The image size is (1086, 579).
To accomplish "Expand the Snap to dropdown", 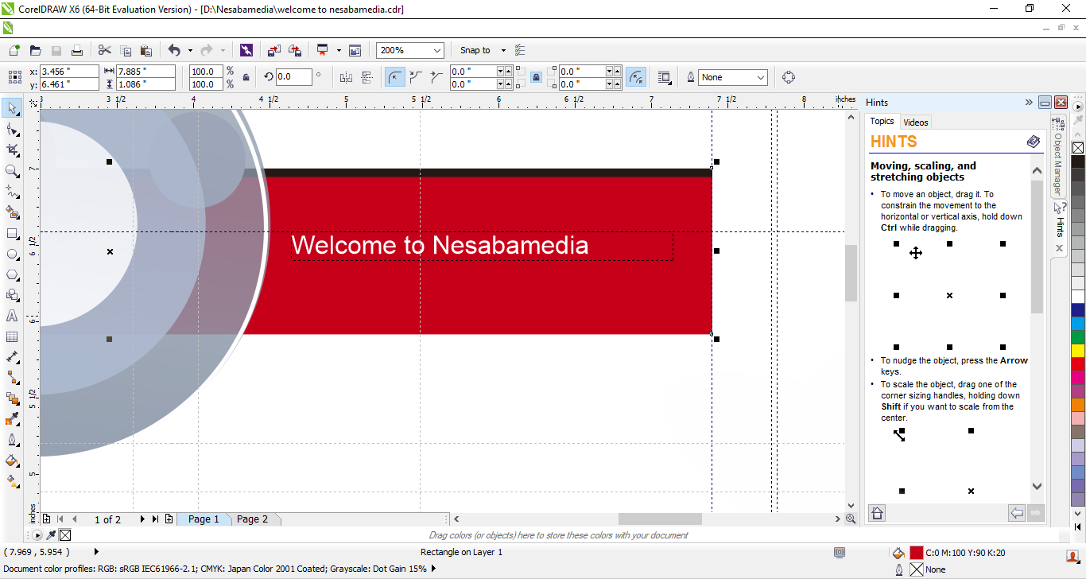I will [x=503, y=50].
